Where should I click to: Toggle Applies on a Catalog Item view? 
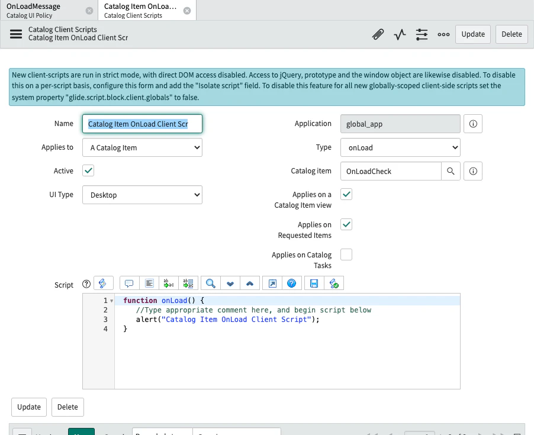click(346, 194)
